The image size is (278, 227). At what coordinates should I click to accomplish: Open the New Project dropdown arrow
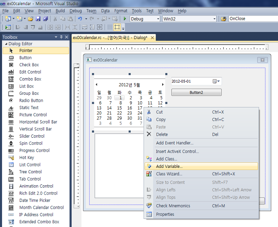click(14, 19)
